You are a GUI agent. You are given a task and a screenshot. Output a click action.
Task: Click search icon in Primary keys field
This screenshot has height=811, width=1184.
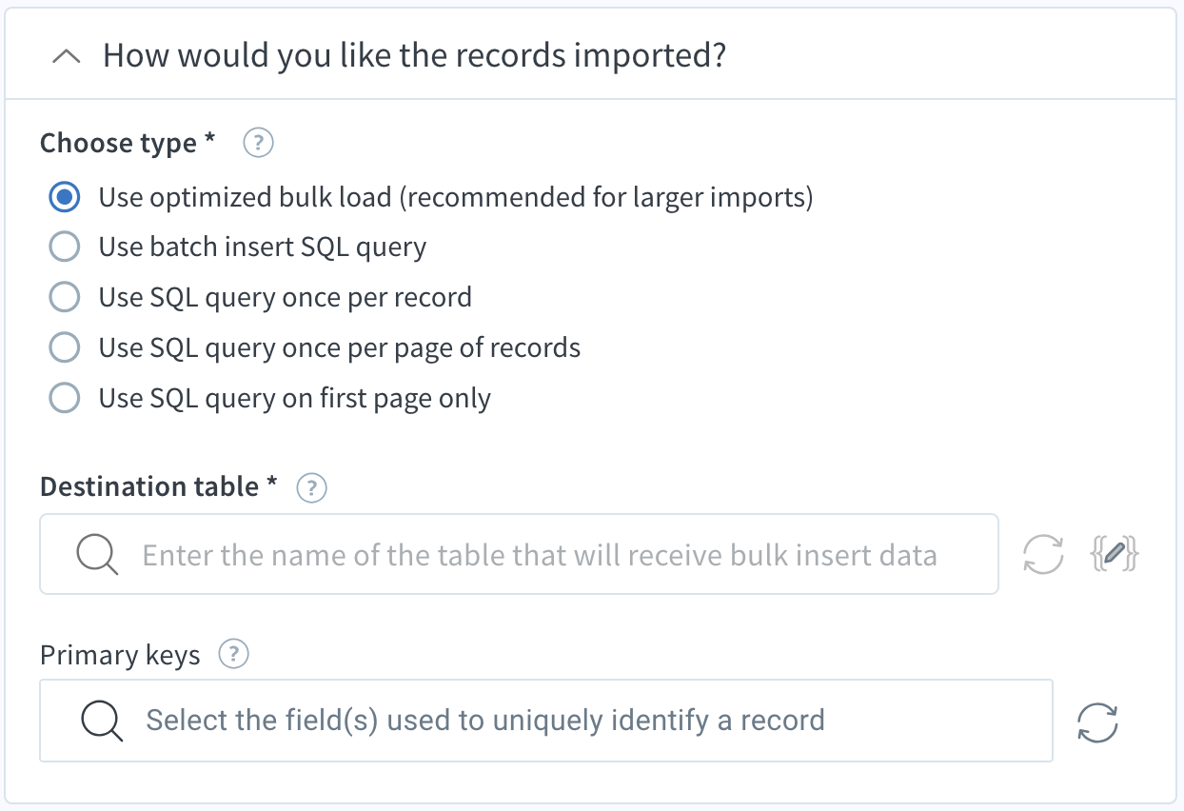point(101,722)
